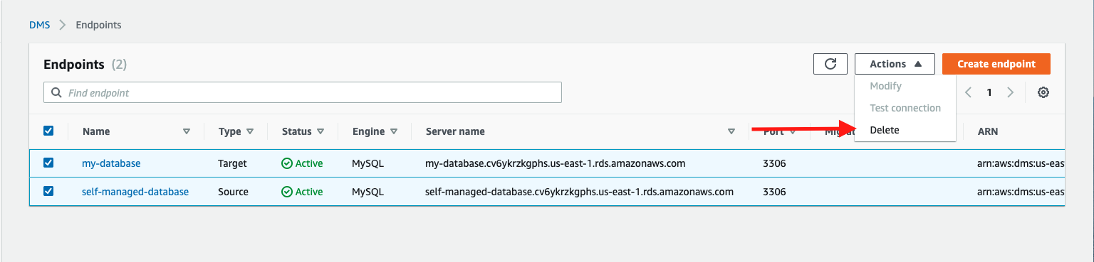The height and width of the screenshot is (262, 1094).
Task: Sort by Port column arrow
Action: click(x=792, y=131)
